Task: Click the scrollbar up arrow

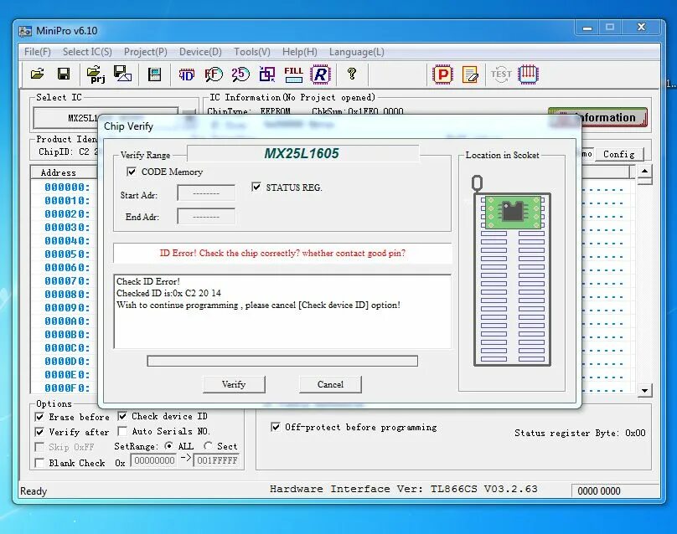Action: [x=644, y=172]
